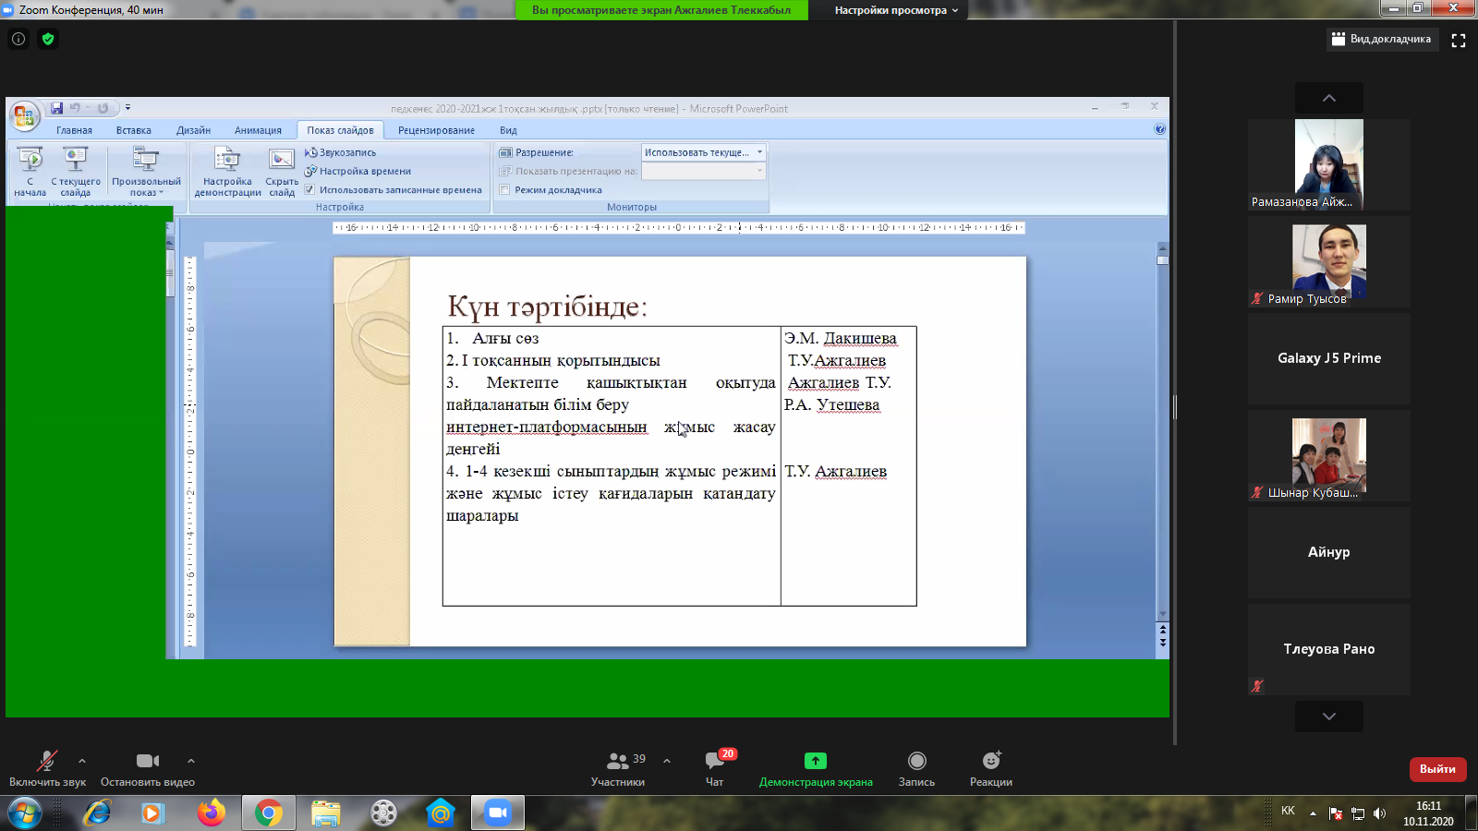This screenshot has height=831, width=1478.
Task: Open meeting information icon
Action: (x=18, y=39)
